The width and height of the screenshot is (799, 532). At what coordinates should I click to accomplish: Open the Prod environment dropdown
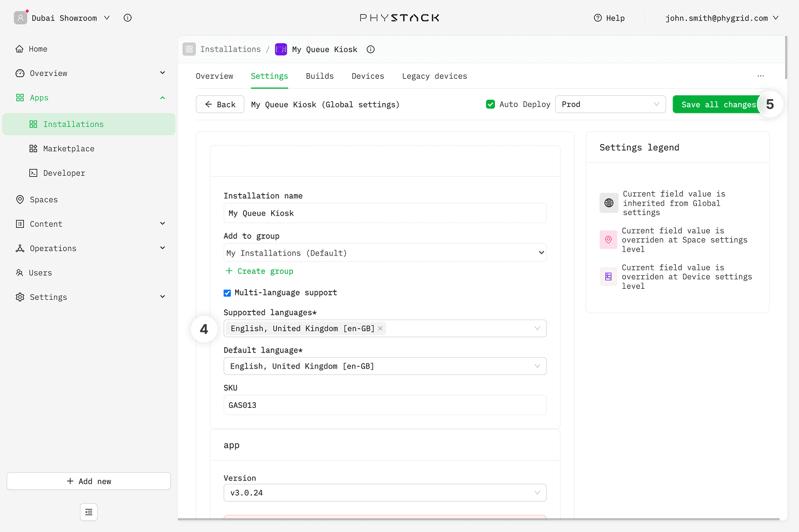click(610, 104)
